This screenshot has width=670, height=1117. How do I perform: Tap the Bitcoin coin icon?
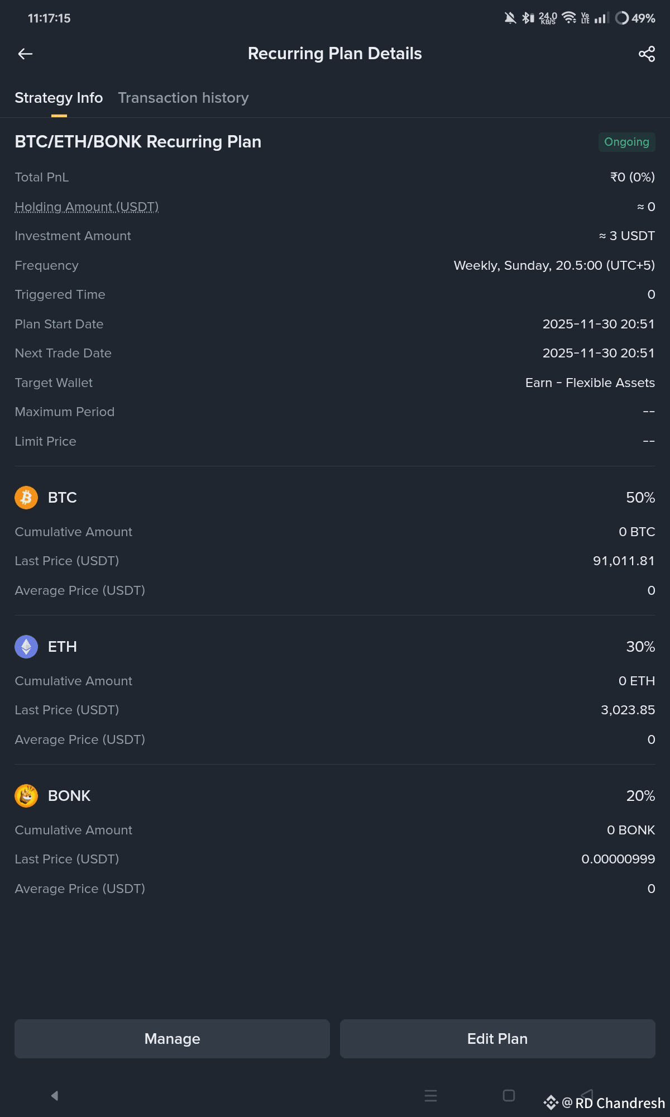click(x=26, y=498)
